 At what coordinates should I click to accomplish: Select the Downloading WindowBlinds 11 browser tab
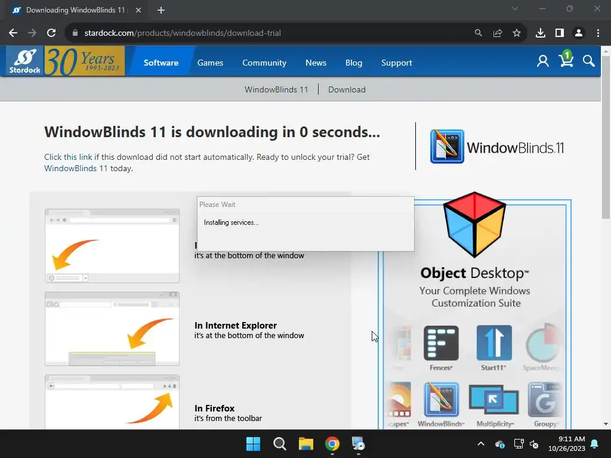[x=76, y=10]
